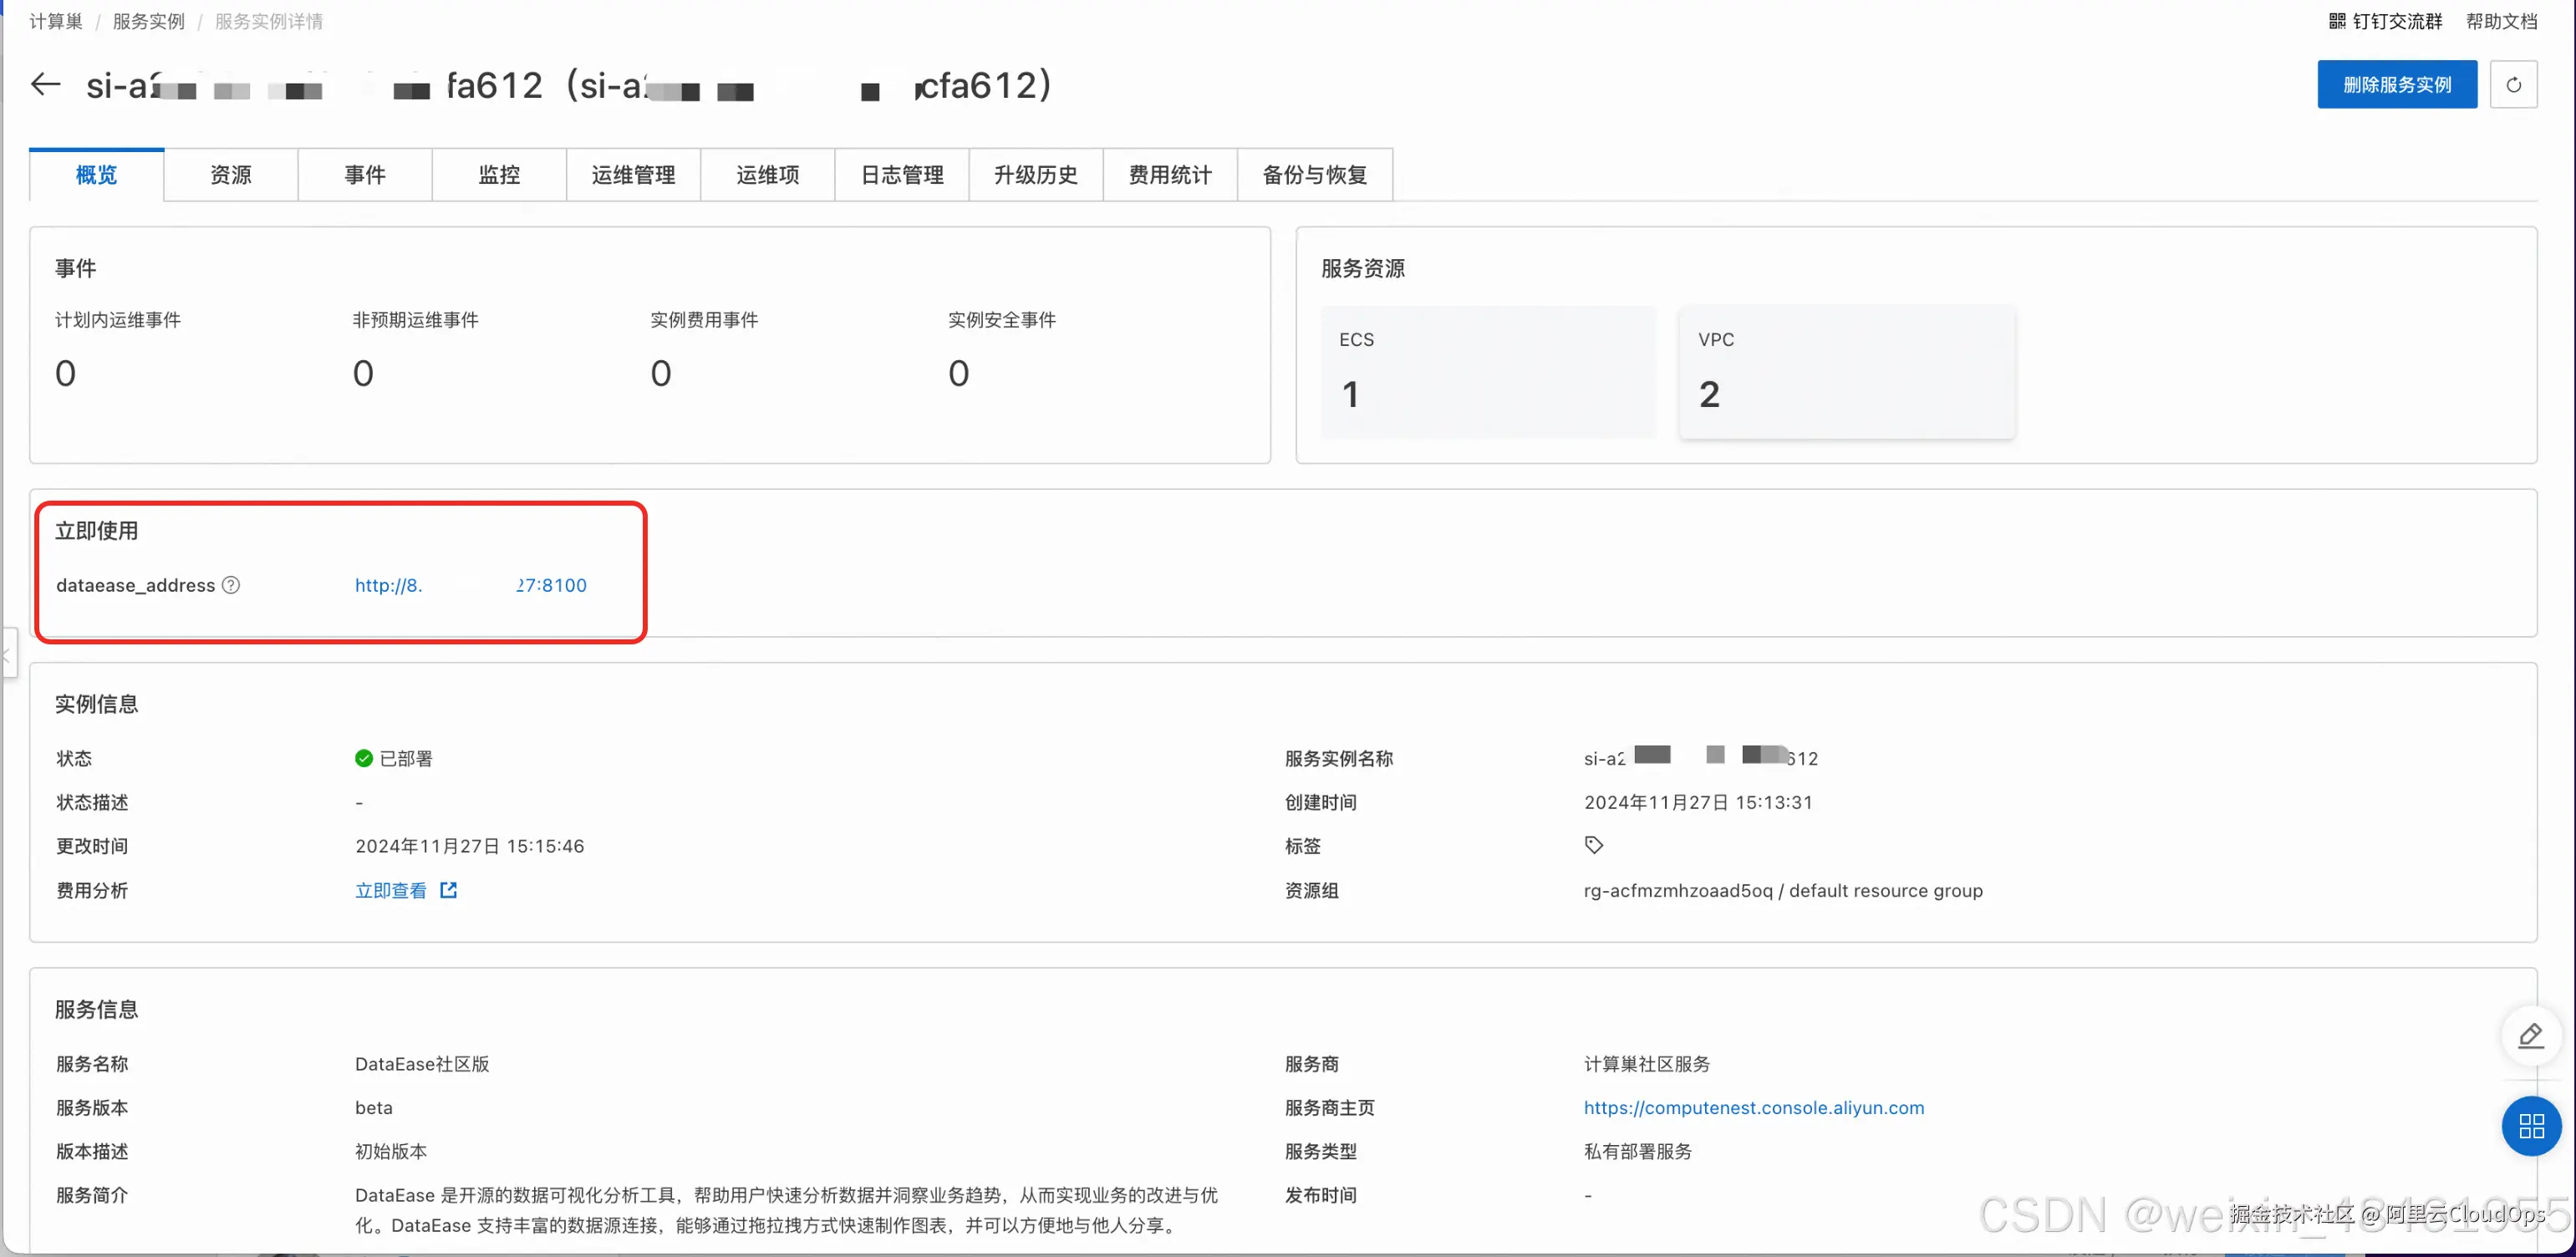Click the 删除服务实例 button

coord(2396,84)
